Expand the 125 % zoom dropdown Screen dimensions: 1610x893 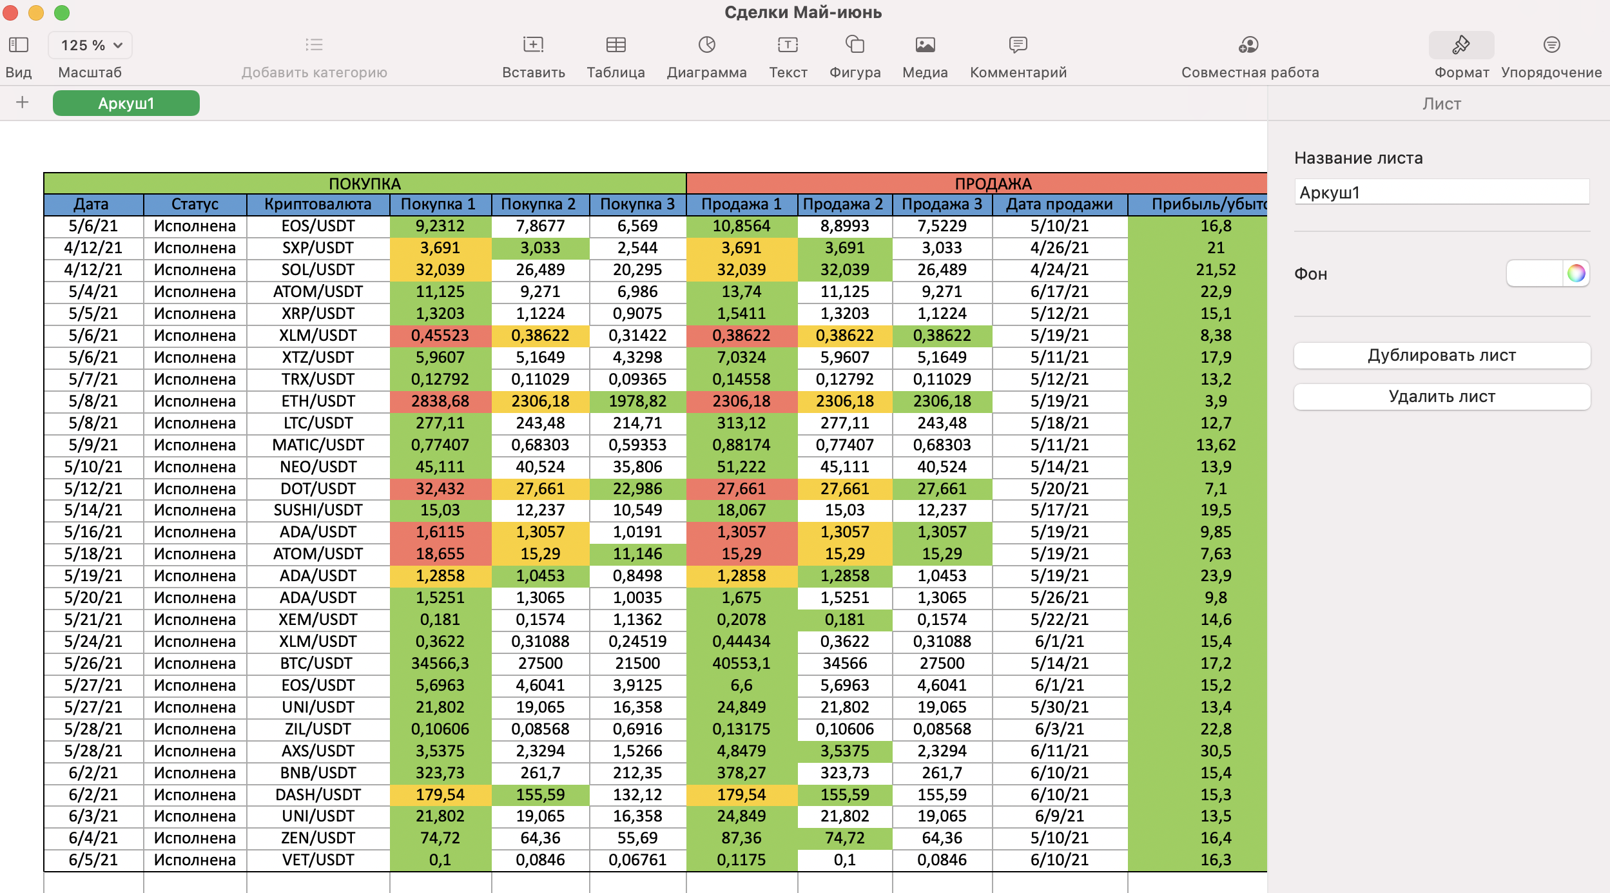91,45
